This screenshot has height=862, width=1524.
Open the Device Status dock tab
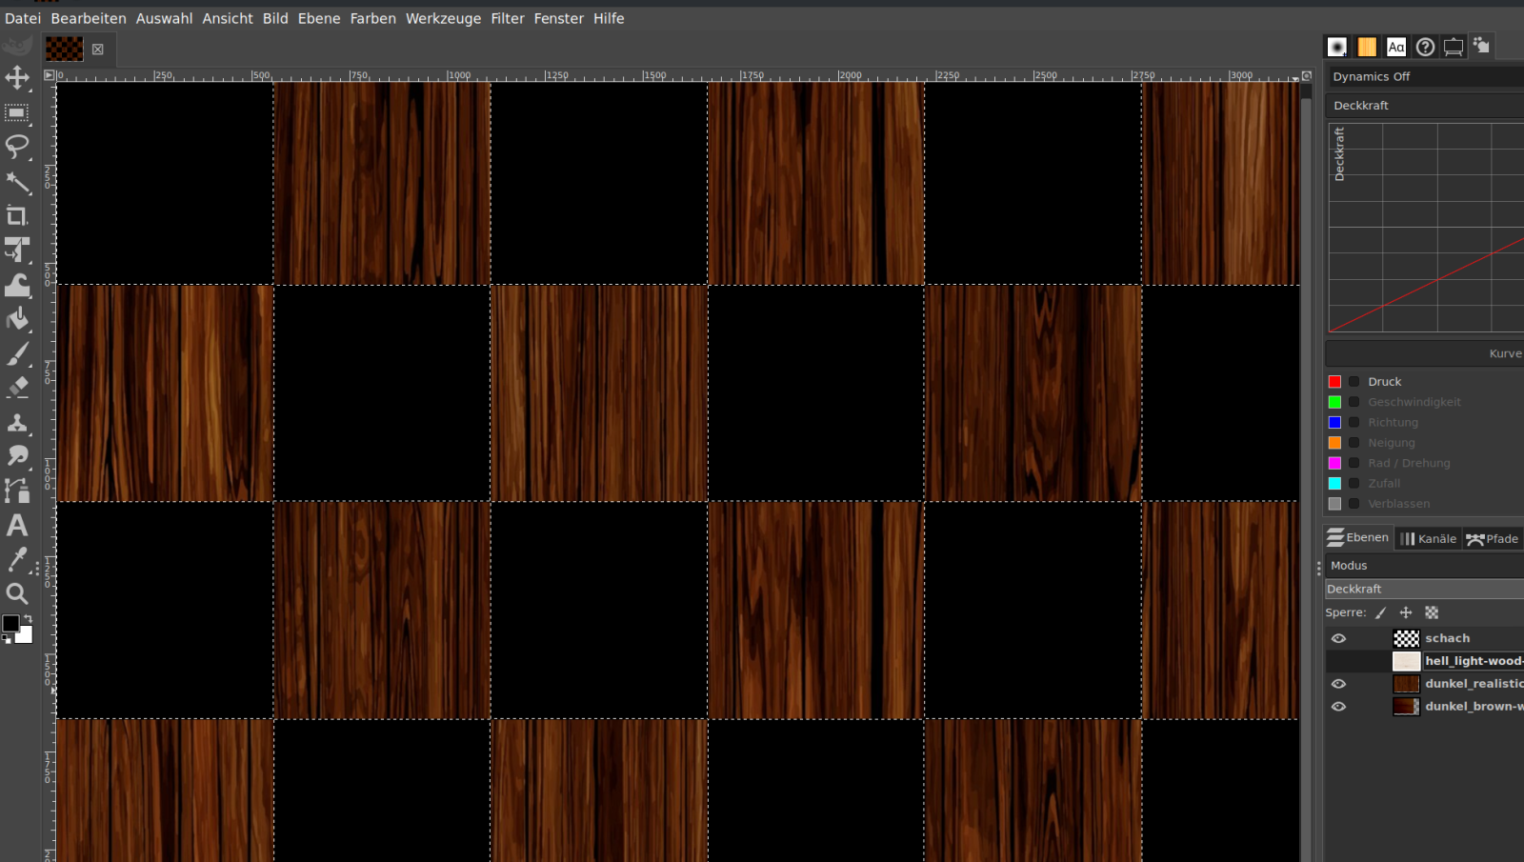pos(1454,47)
